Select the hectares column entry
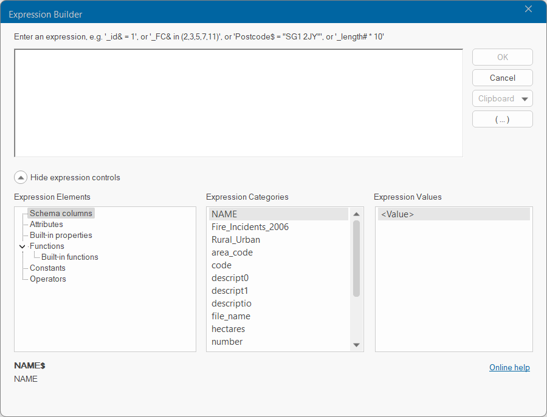547x417 pixels. coord(227,328)
